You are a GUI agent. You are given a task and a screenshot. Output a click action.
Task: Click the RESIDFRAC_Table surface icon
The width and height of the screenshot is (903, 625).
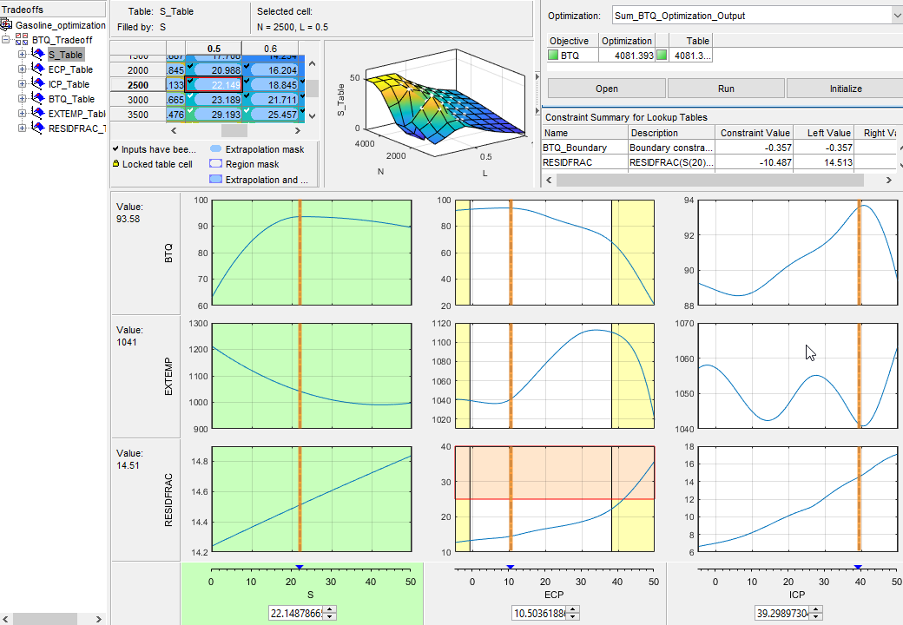click(38, 127)
